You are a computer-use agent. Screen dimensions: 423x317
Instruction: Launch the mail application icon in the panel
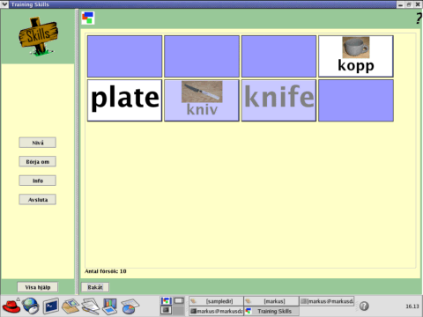70,306
